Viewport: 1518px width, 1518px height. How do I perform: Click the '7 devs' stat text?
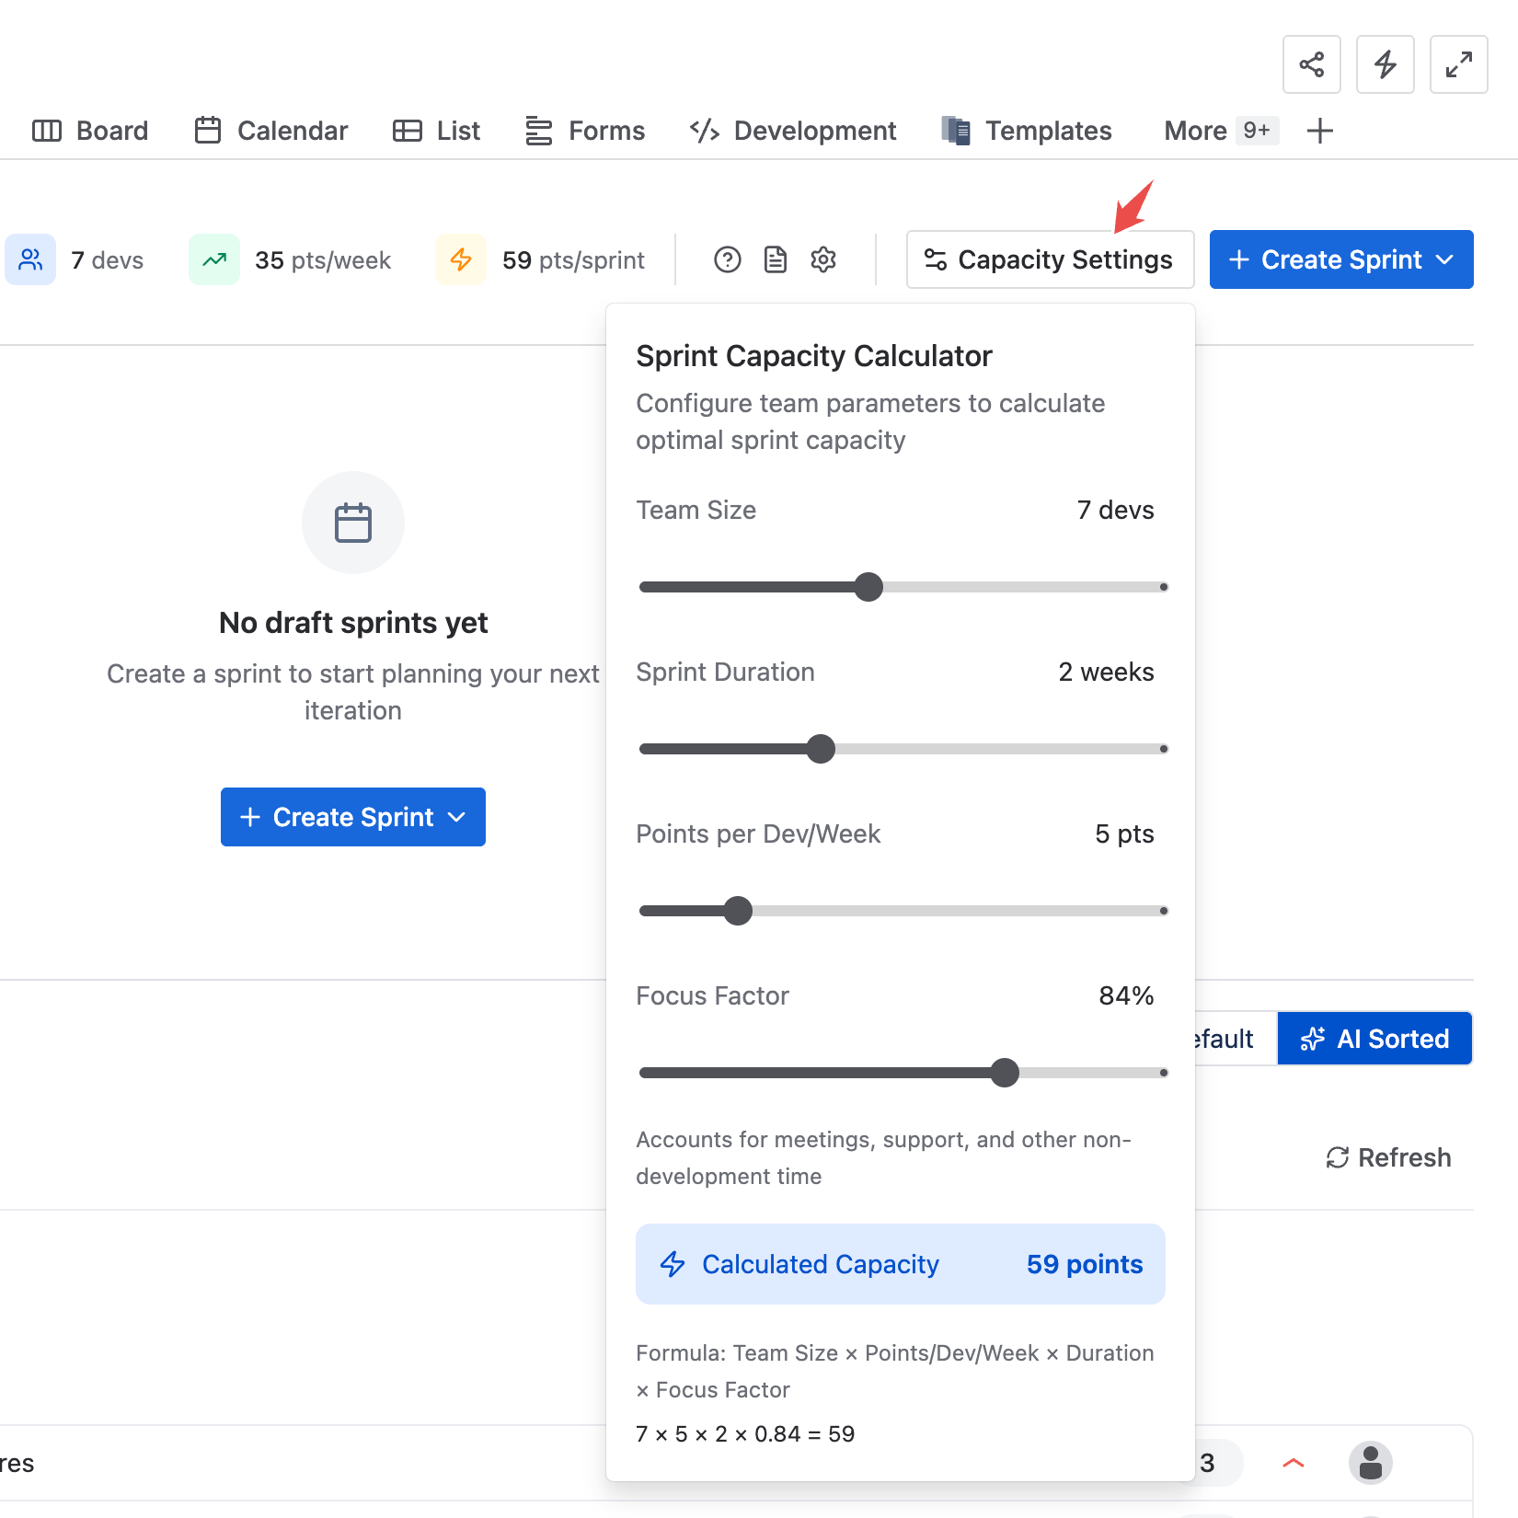pyautogui.click(x=108, y=260)
